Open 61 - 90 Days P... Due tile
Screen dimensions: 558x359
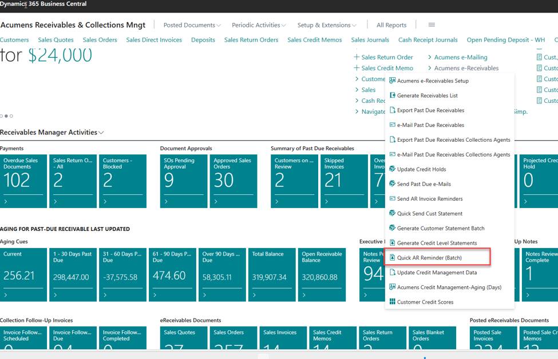(x=172, y=275)
